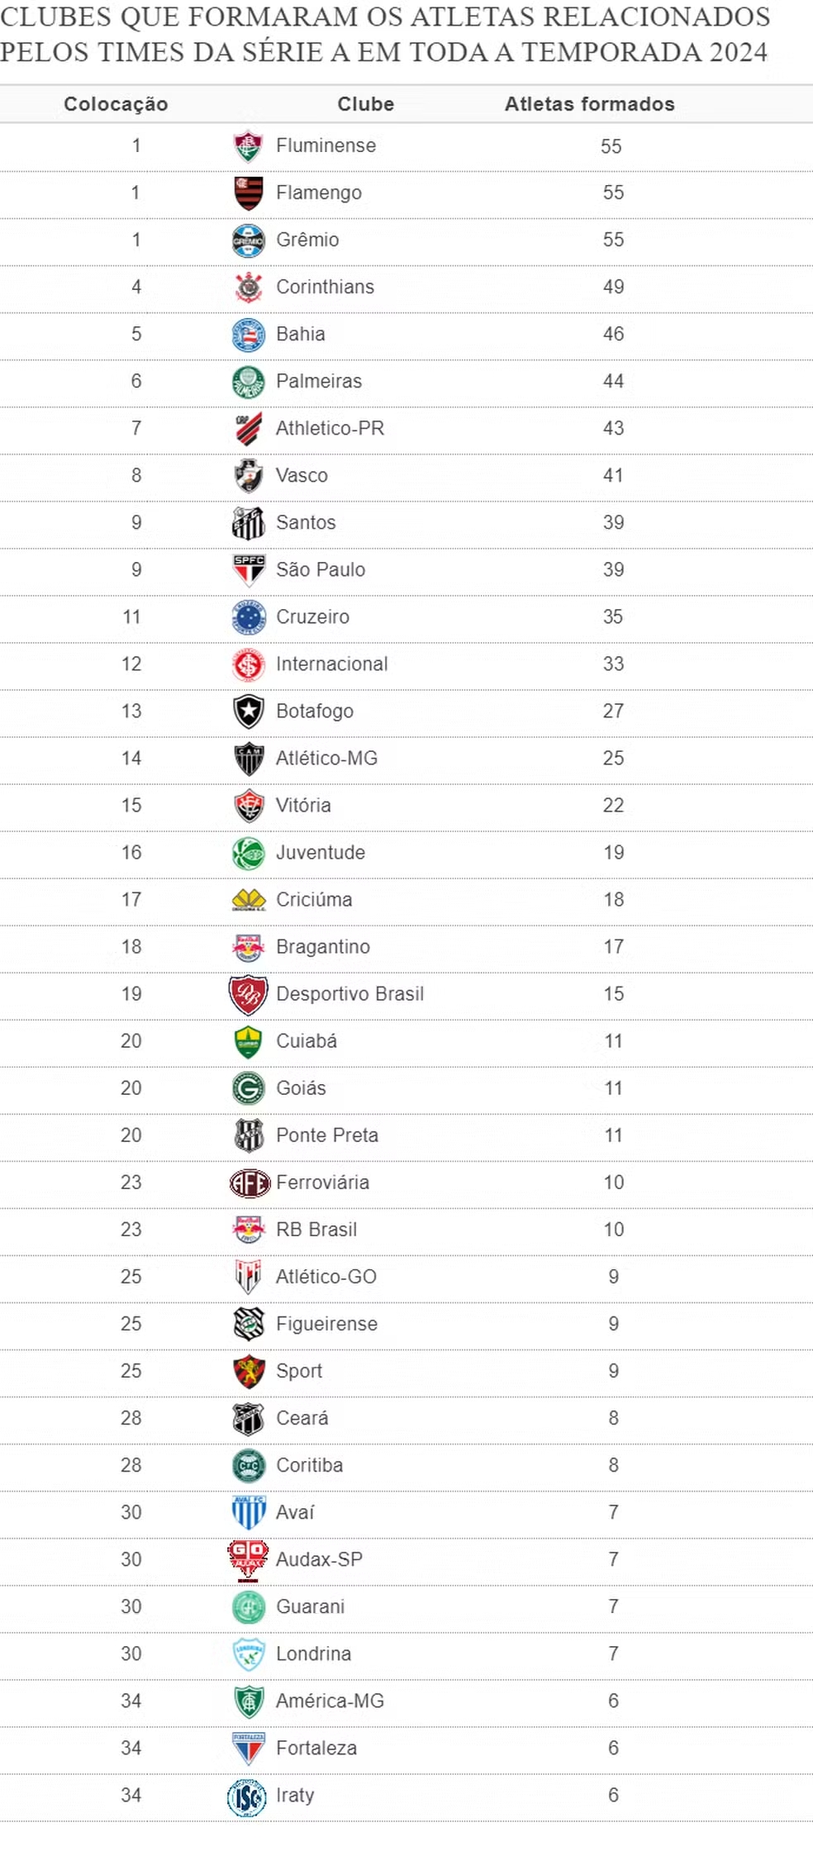
Task: Click the Cruzeiro crest icon
Action: point(248,617)
